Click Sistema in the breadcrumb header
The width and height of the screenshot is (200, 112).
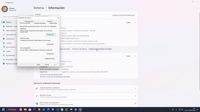pos(39,8)
